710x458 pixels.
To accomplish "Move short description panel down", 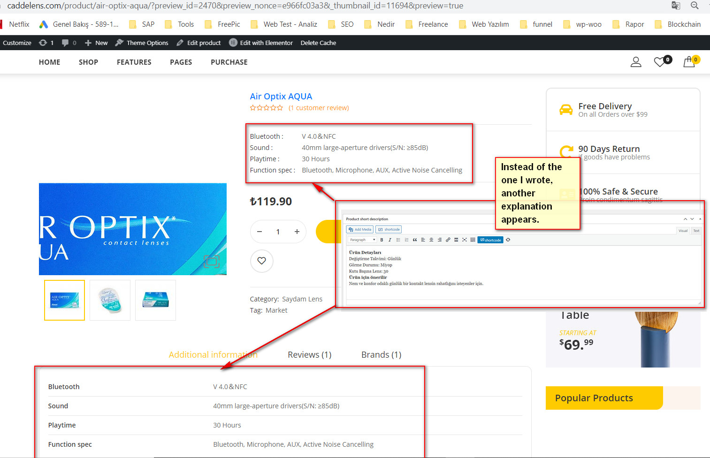I will coord(692,219).
